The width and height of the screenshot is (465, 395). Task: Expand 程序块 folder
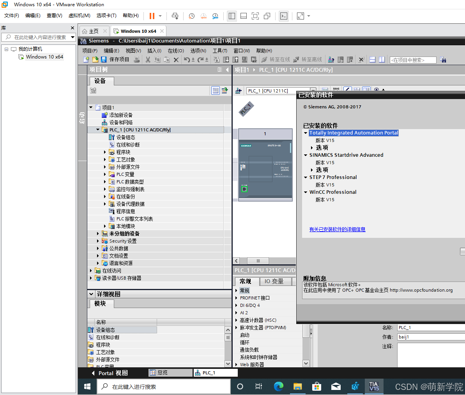(105, 152)
